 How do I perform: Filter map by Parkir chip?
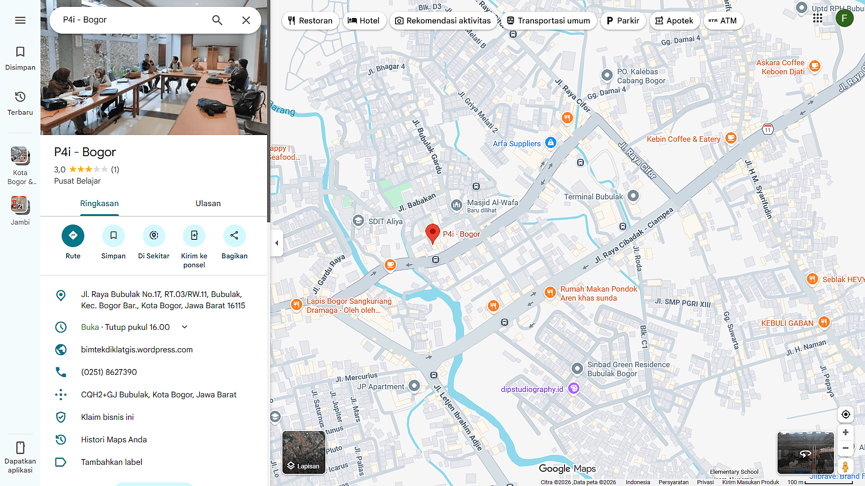623,21
